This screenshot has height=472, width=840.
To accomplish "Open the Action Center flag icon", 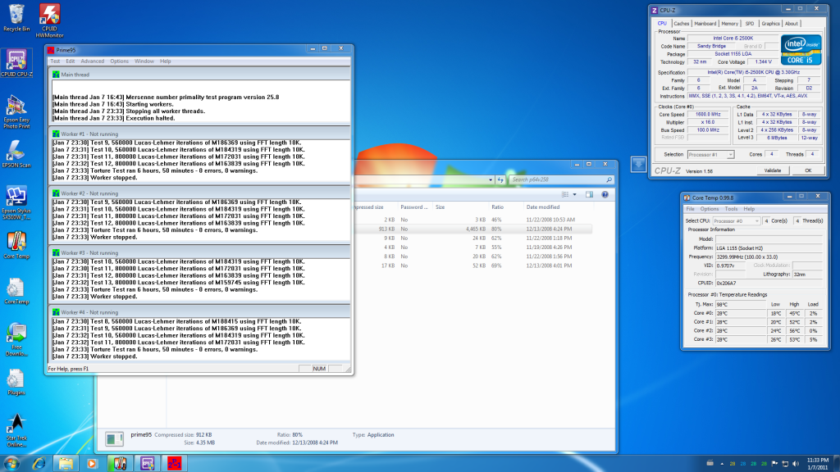I will coord(774,464).
